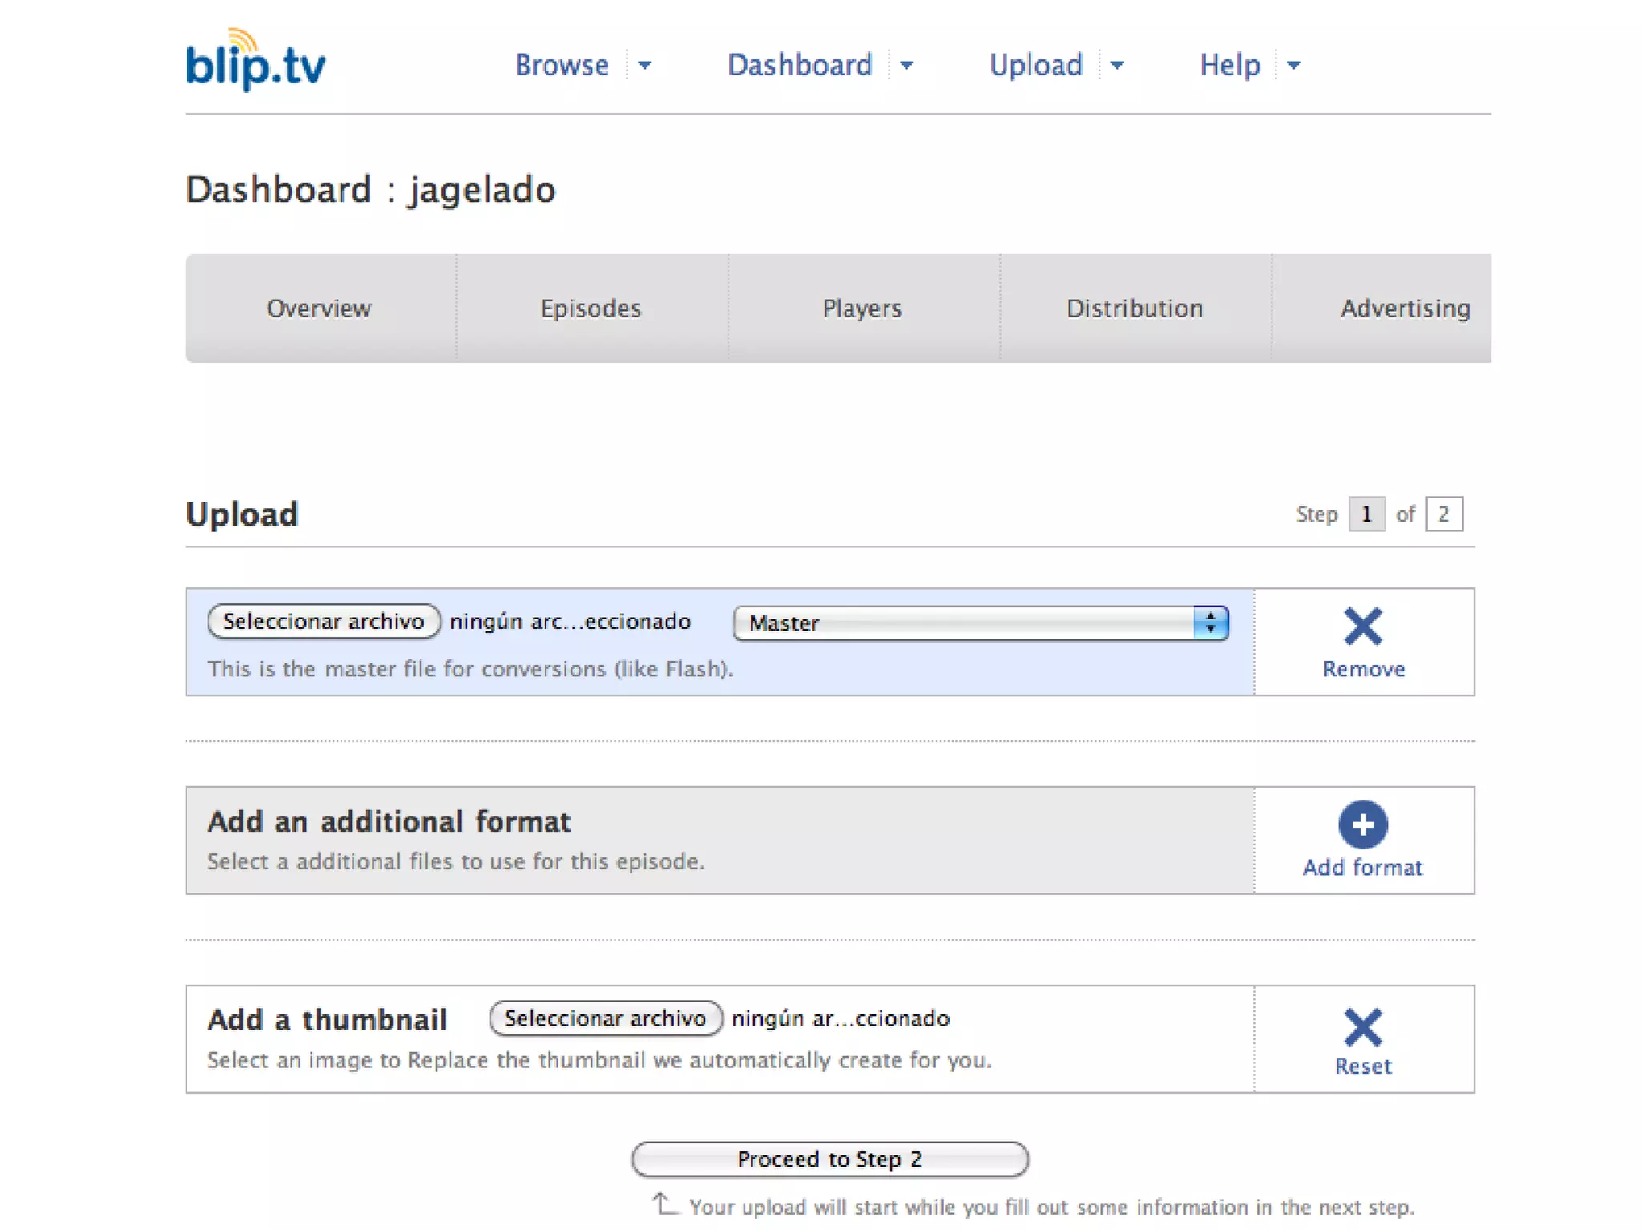
Task: Open the Help dropdown arrow
Action: click(1293, 65)
